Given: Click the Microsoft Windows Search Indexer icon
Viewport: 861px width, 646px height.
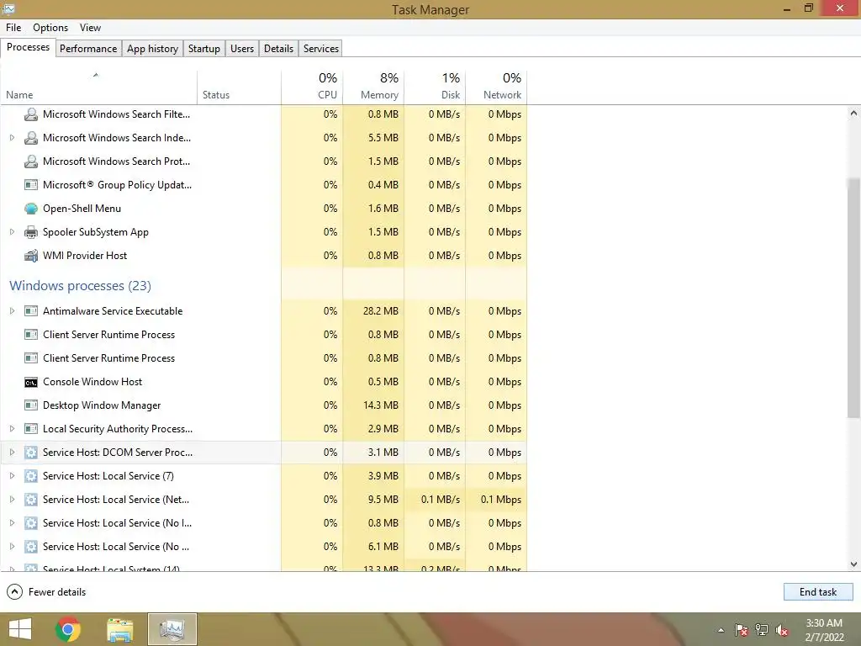Looking at the screenshot, I should [31, 138].
